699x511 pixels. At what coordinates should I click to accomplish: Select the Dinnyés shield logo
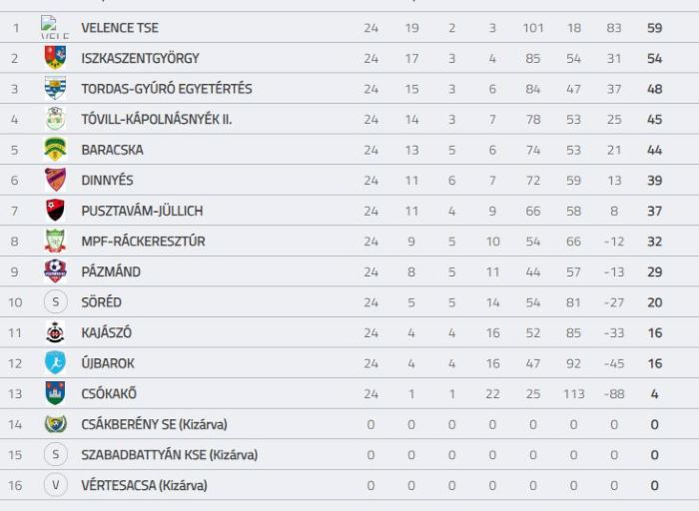click(x=55, y=180)
